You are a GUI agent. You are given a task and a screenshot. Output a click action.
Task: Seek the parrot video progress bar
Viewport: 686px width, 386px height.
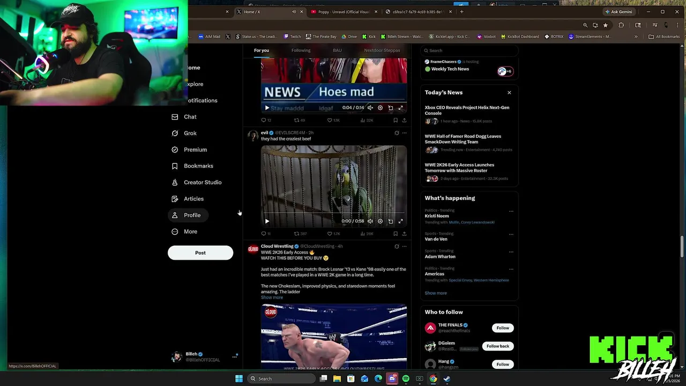click(334, 214)
